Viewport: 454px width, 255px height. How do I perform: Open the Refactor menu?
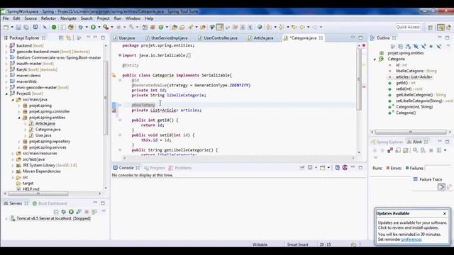(x=48, y=18)
